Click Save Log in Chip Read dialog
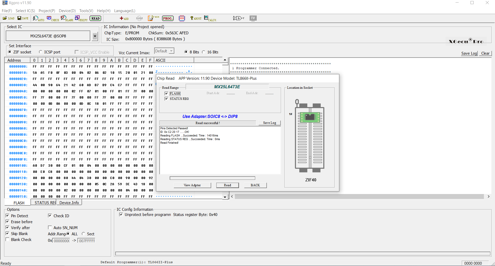This screenshot has width=495, height=266. click(x=269, y=123)
